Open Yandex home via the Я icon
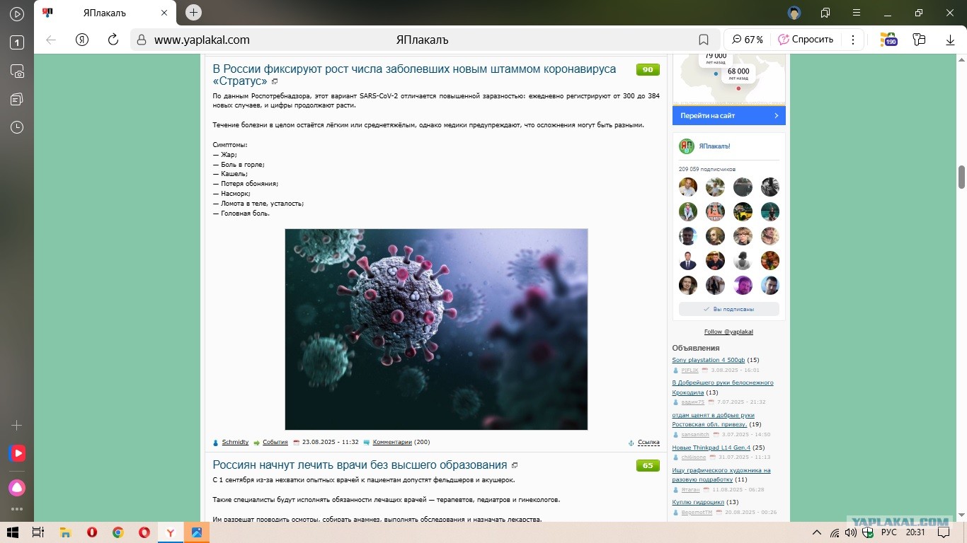 point(82,40)
